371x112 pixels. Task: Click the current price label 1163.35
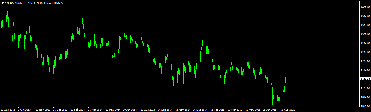[x=365, y=79]
